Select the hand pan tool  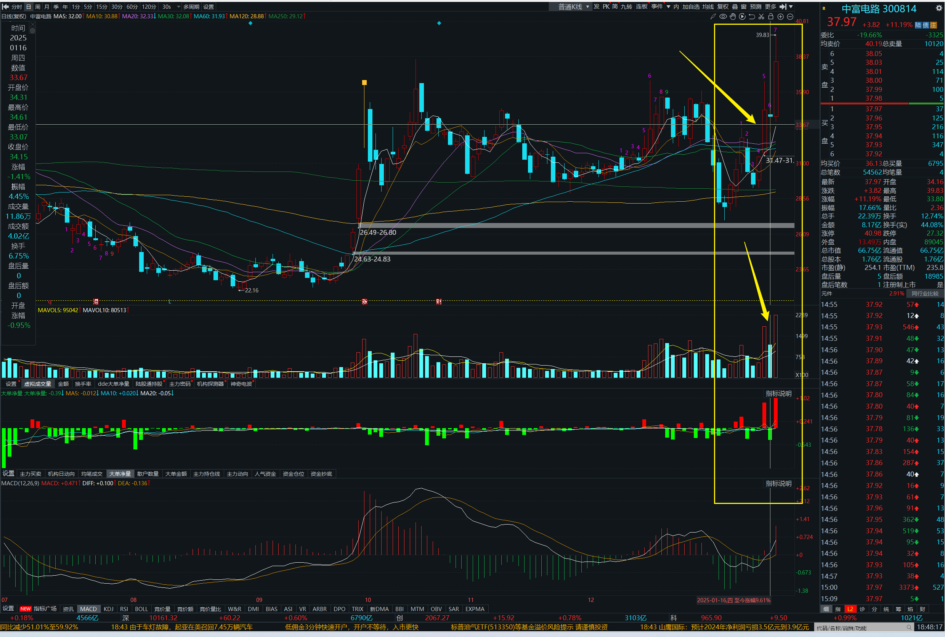pyautogui.click(x=733, y=17)
